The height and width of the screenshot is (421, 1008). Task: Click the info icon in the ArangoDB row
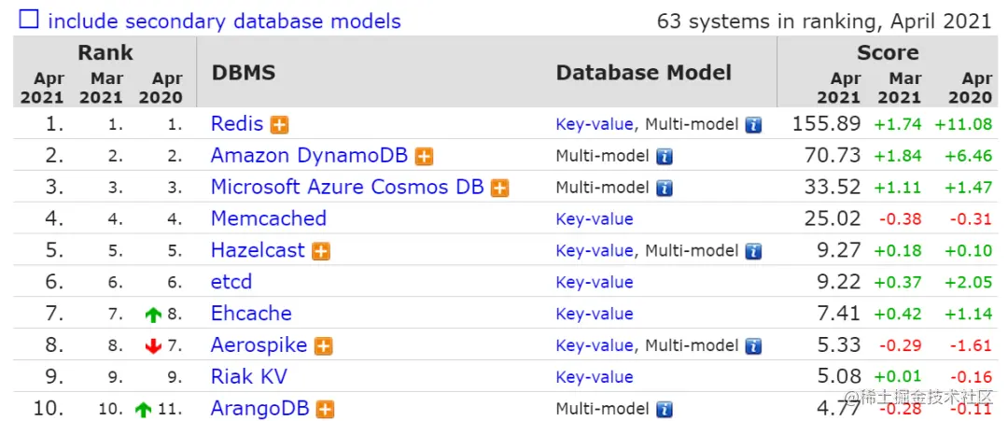coord(664,409)
